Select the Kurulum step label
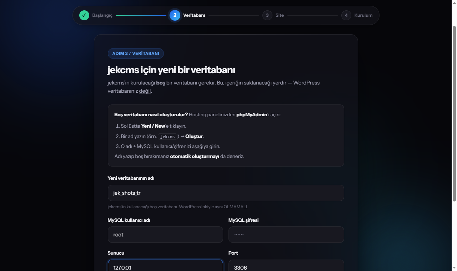Viewport: 457px width, 271px height. click(x=363, y=15)
